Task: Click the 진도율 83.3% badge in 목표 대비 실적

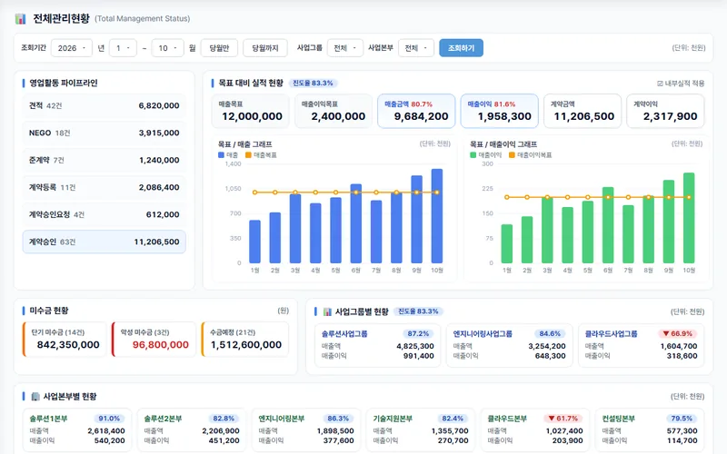Action: 313,84
